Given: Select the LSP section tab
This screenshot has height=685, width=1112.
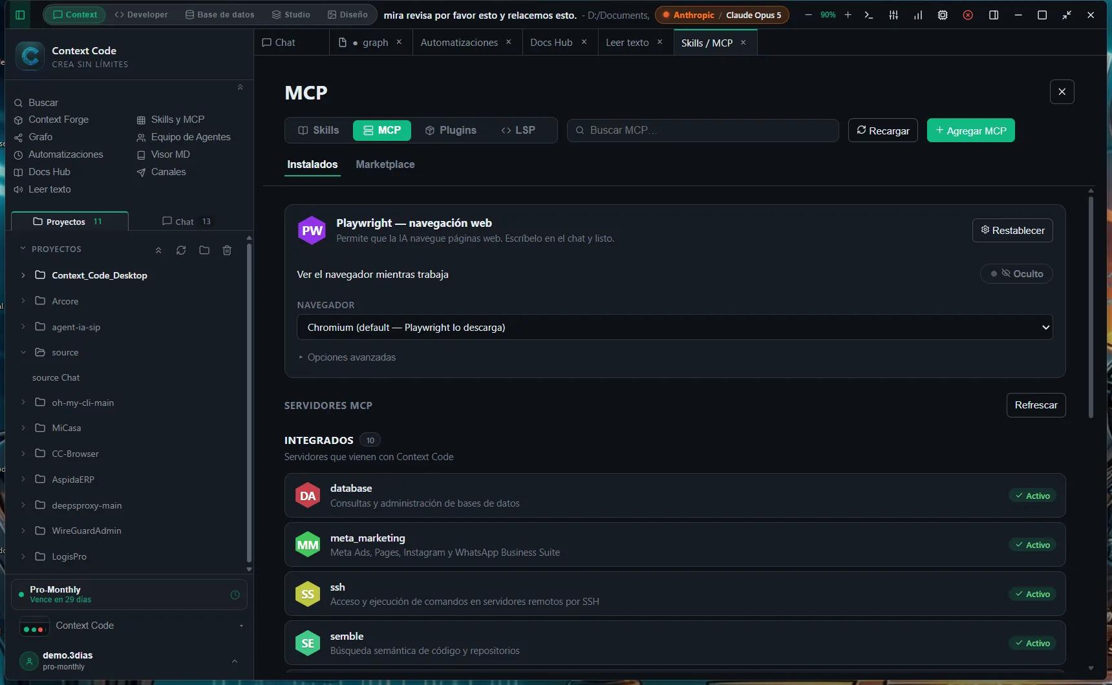Looking at the screenshot, I should tap(518, 131).
